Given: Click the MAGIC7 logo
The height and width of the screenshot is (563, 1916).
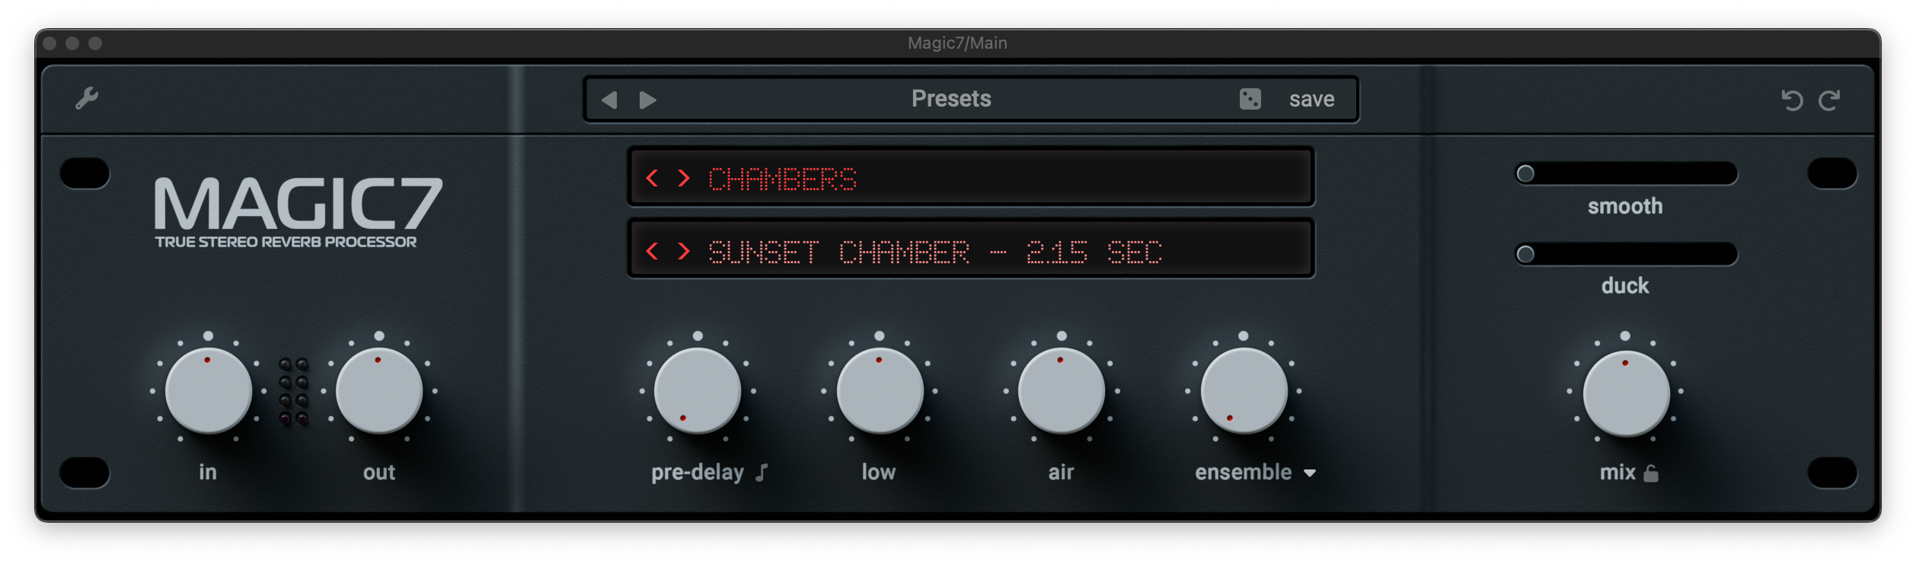Looking at the screenshot, I should (298, 203).
